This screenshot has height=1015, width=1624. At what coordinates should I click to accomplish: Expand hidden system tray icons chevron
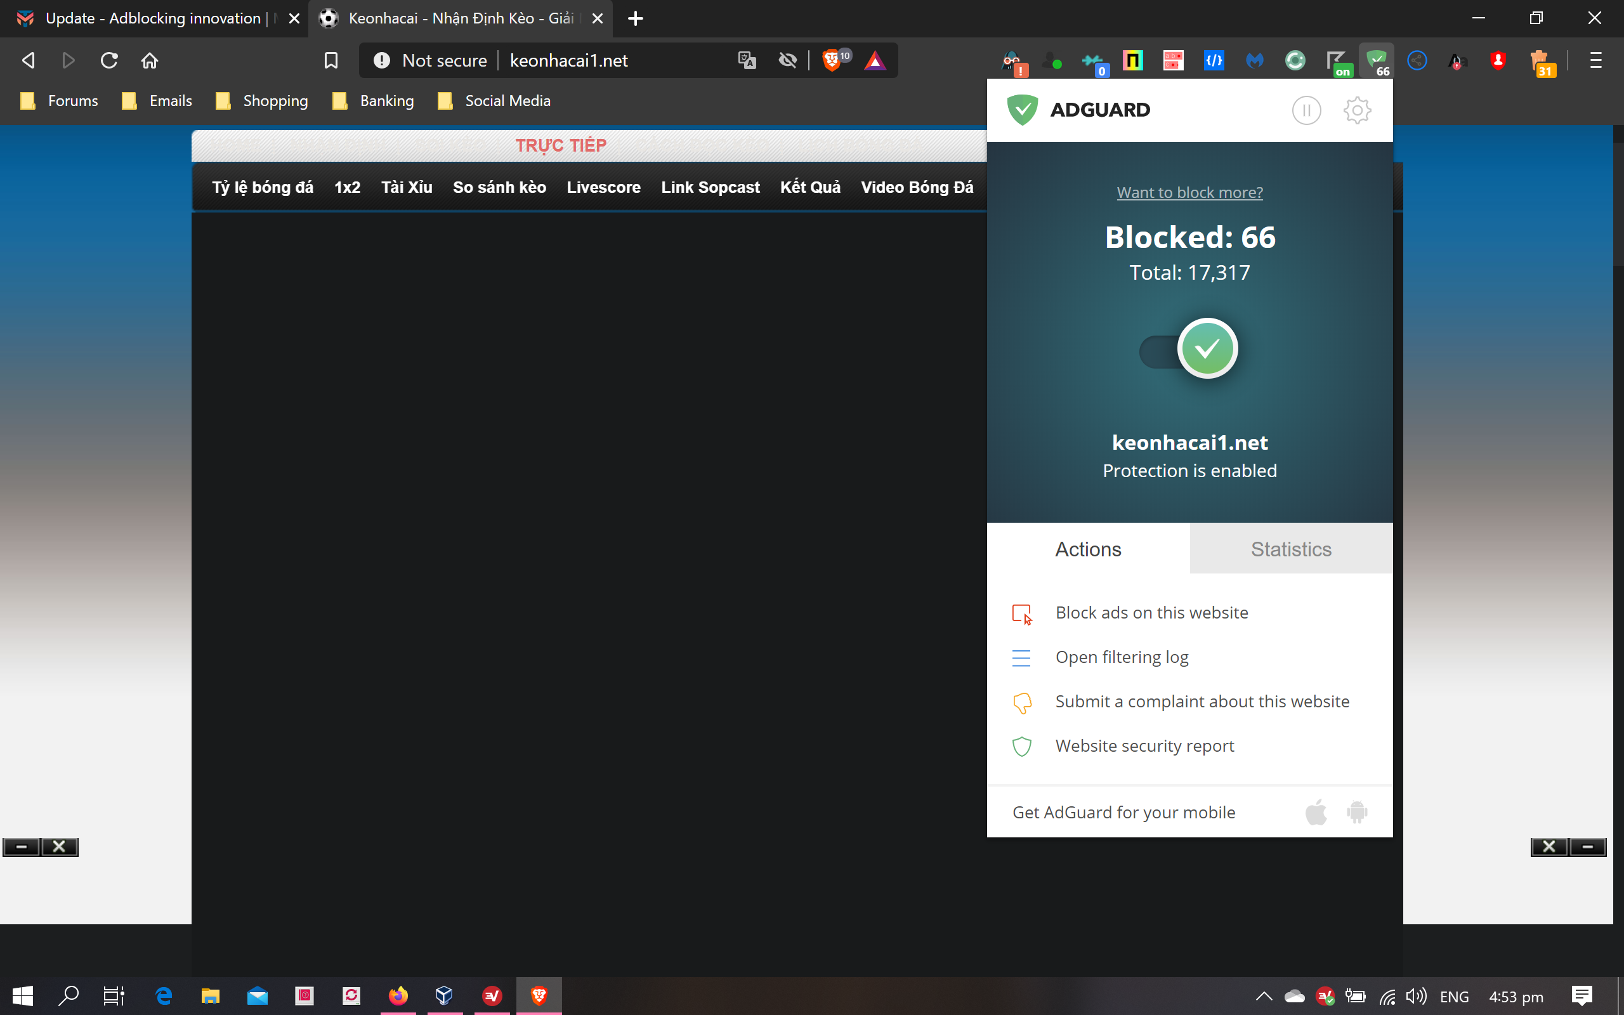click(1264, 996)
